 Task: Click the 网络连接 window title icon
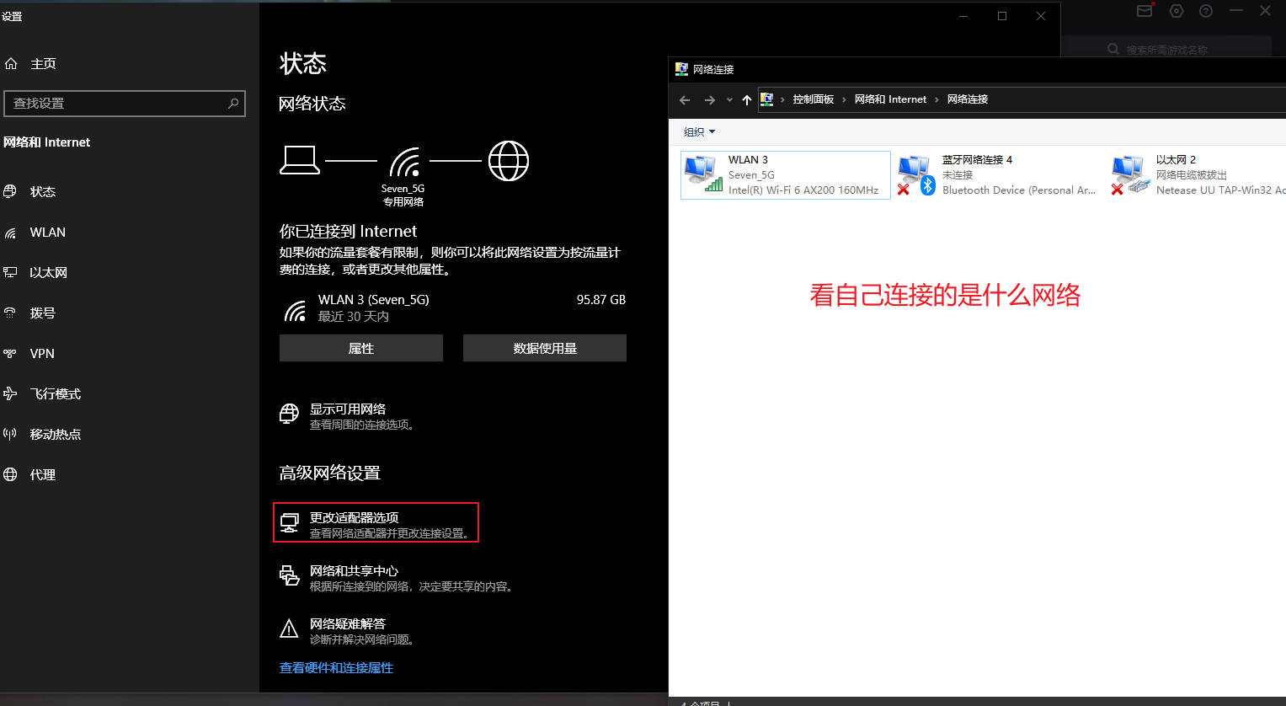tap(682, 69)
